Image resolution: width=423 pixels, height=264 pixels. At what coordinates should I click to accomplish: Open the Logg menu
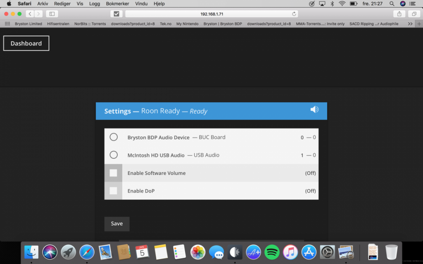tap(95, 3)
